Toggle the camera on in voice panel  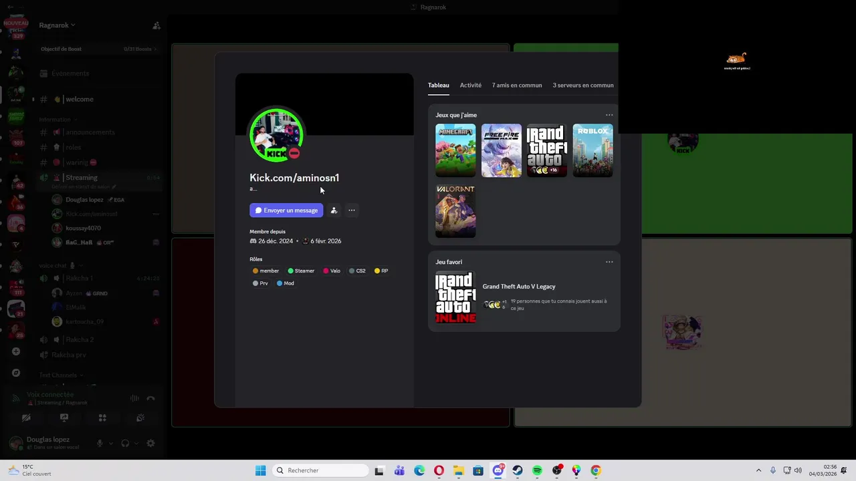(x=26, y=418)
